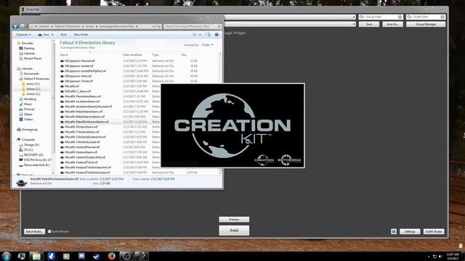Open the OBS taskbar icon
Screen dimensions: 465x261
[x=126, y=256]
